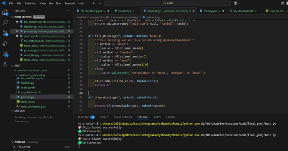Click process.py in the breadcrumb
This screenshot has height=151, width=288.
[153, 17]
